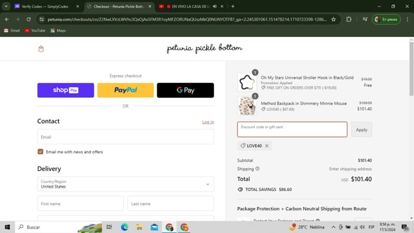Click the ESP language indicator

click(371, 227)
